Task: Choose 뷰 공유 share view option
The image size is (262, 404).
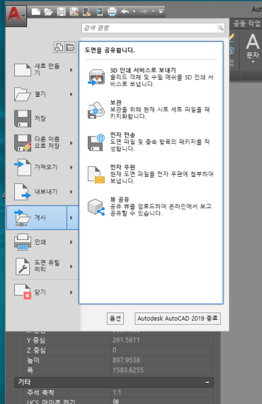Action: [x=151, y=207]
